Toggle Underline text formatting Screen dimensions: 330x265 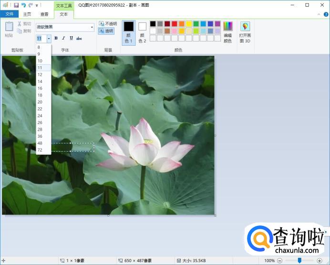pyautogui.click(x=71, y=38)
